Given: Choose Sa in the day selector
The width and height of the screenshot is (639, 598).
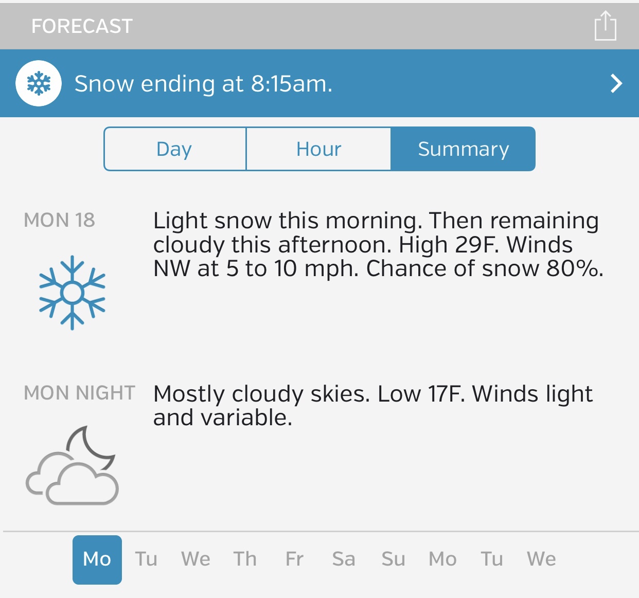Looking at the screenshot, I should click(x=344, y=559).
